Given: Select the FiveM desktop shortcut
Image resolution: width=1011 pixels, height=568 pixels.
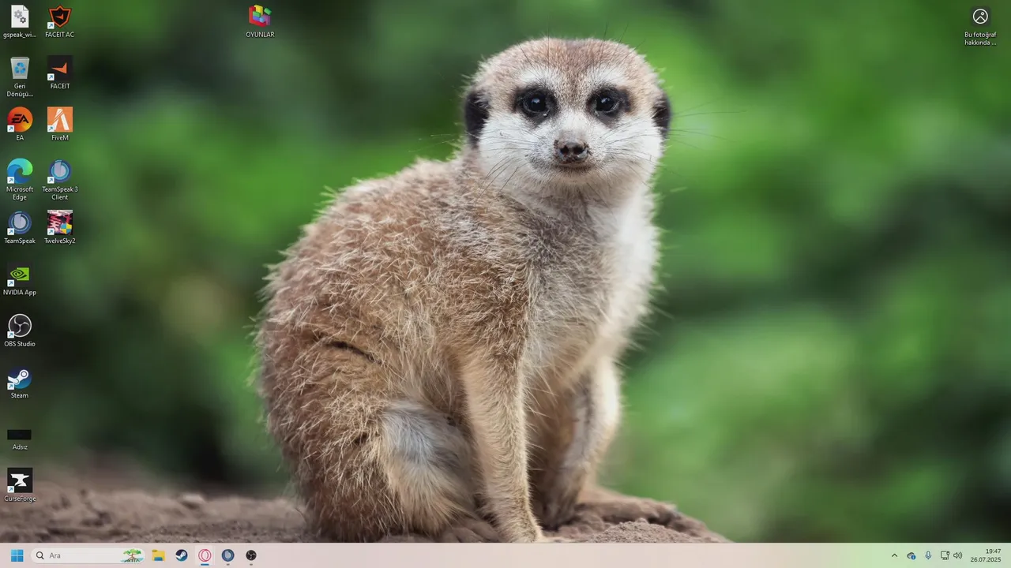Looking at the screenshot, I should [x=60, y=124].
